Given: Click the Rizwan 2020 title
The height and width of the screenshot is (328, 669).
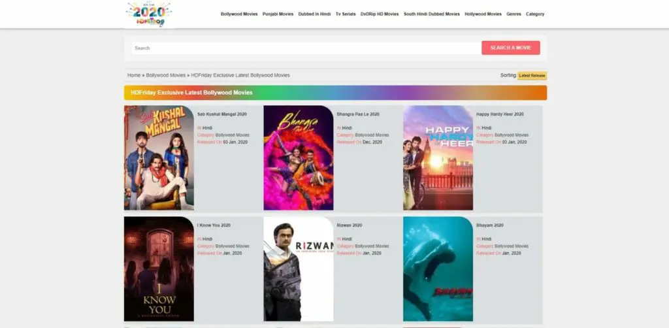Looking at the screenshot, I should click(x=351, y=225).
